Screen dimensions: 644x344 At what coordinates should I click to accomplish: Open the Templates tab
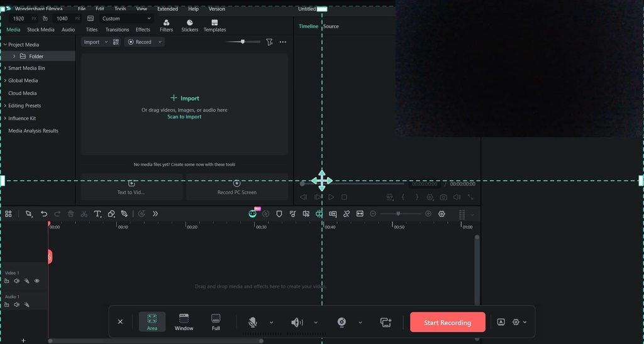coord(215,25)
